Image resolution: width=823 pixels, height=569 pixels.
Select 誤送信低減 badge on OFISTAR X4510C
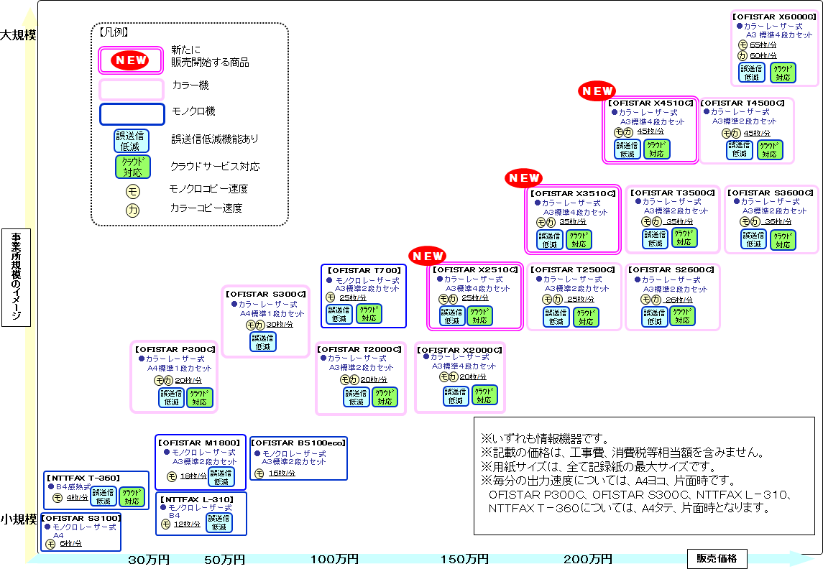pyautogui.click(x=627, y=149)
